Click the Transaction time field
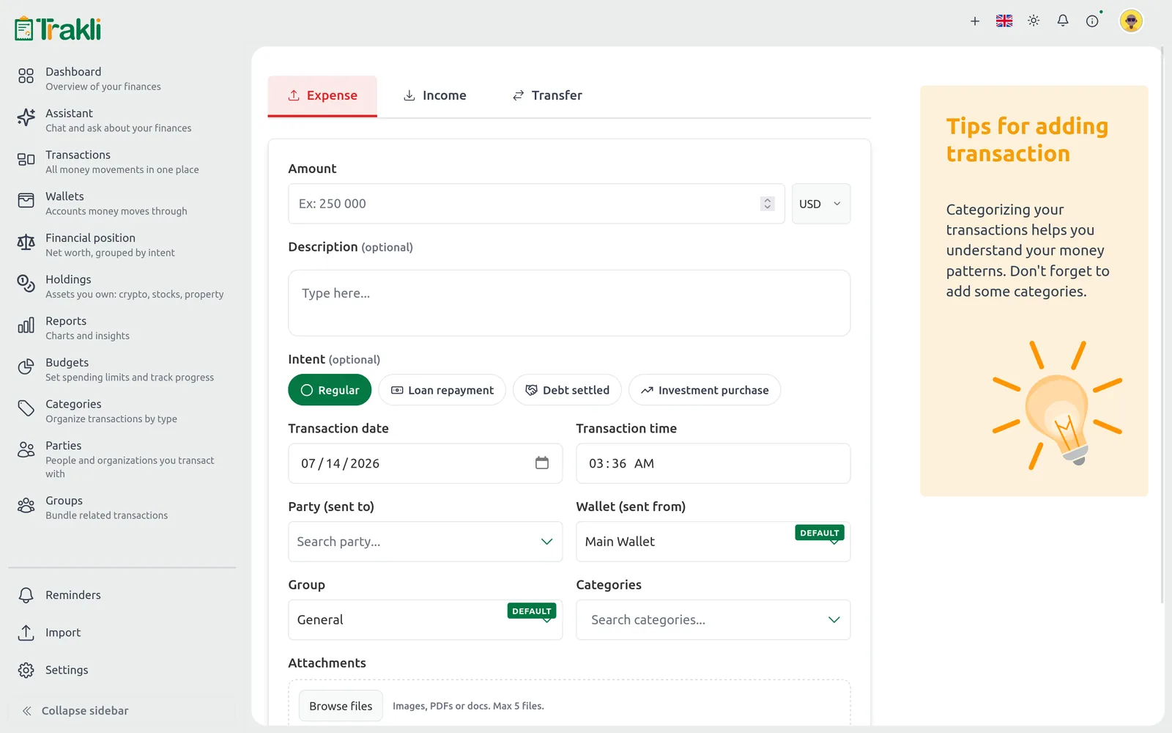 point(713,463)
